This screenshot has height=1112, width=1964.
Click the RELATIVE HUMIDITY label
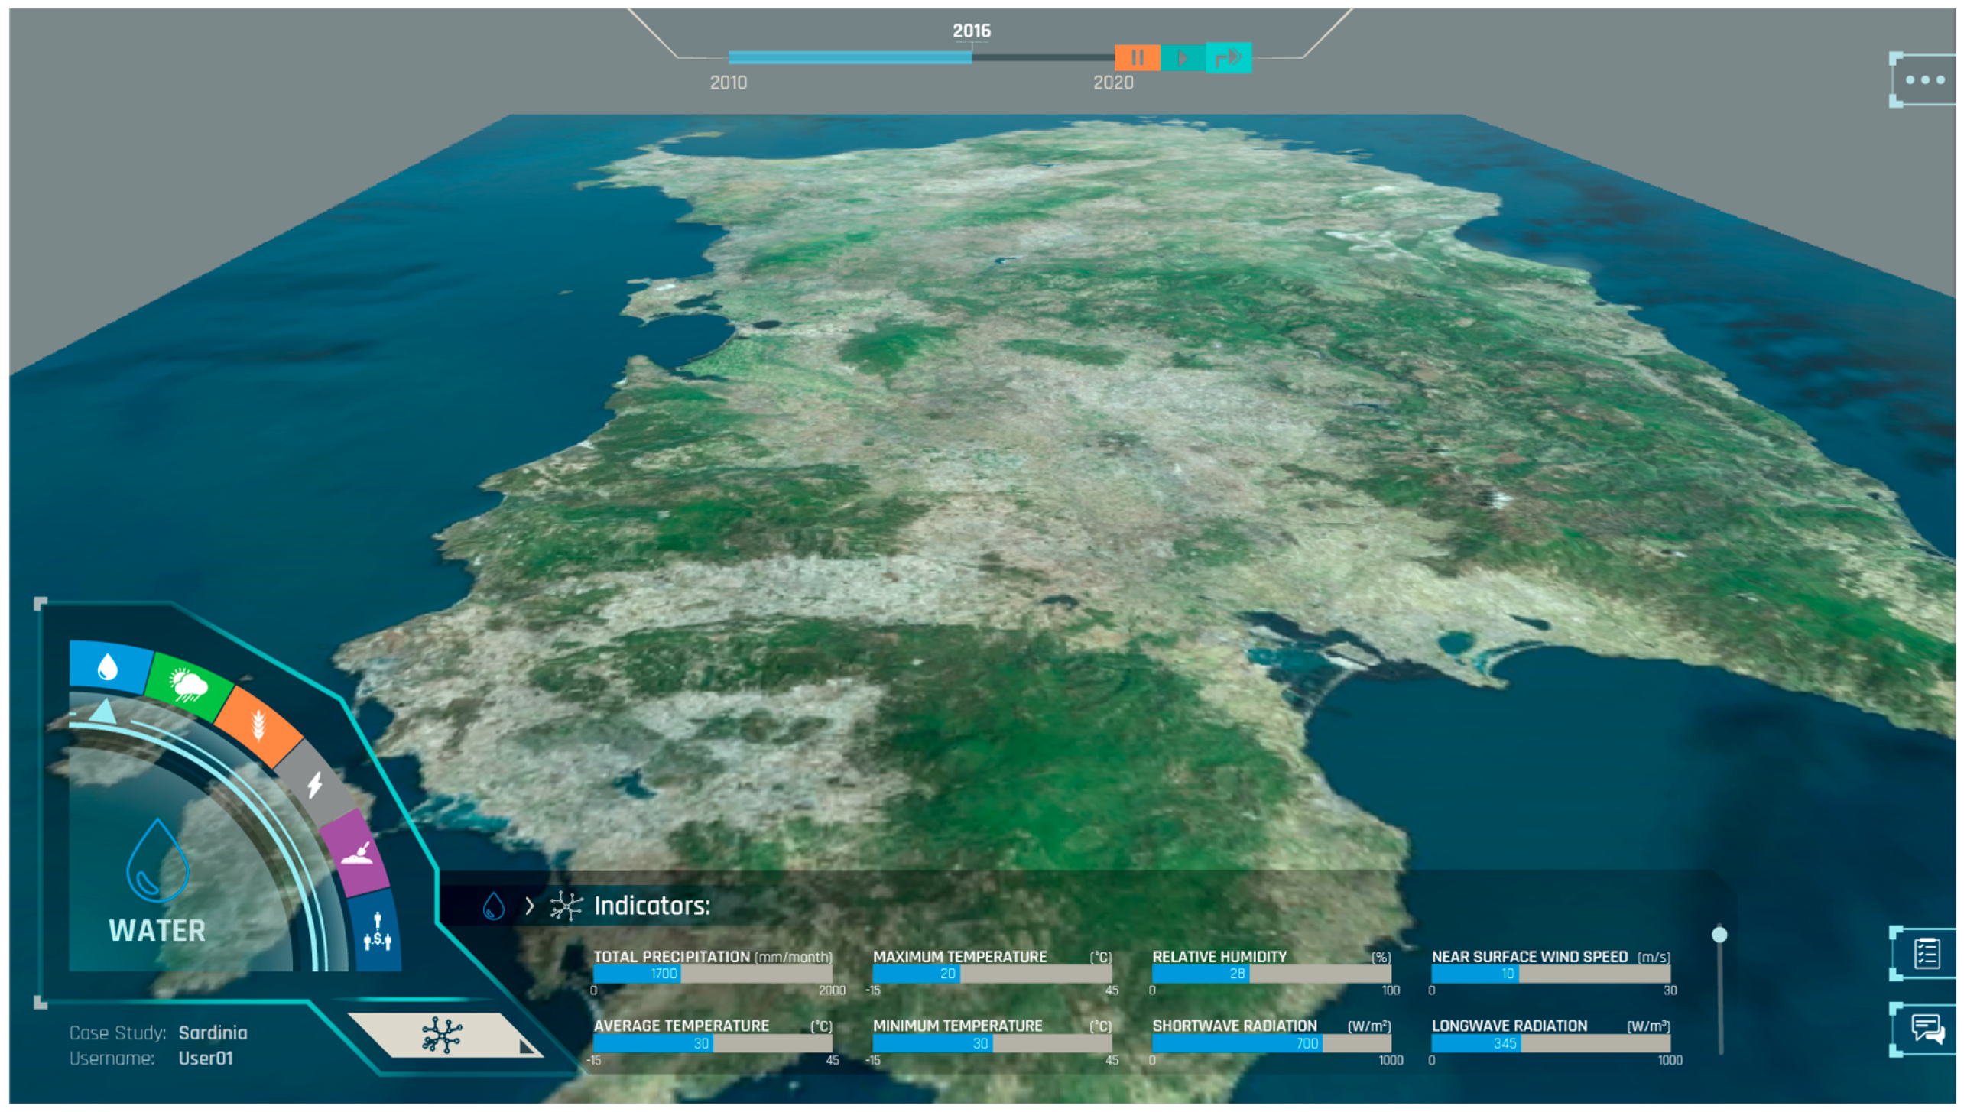[x=1219, y=957]
